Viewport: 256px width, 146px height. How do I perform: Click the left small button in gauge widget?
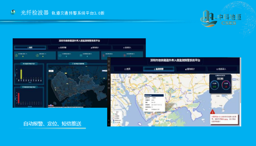click(218, 79)
